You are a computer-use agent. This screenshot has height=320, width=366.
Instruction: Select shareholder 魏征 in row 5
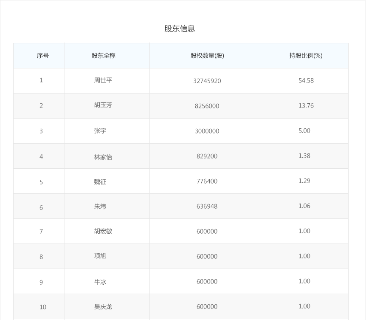[x=100, y=182]
